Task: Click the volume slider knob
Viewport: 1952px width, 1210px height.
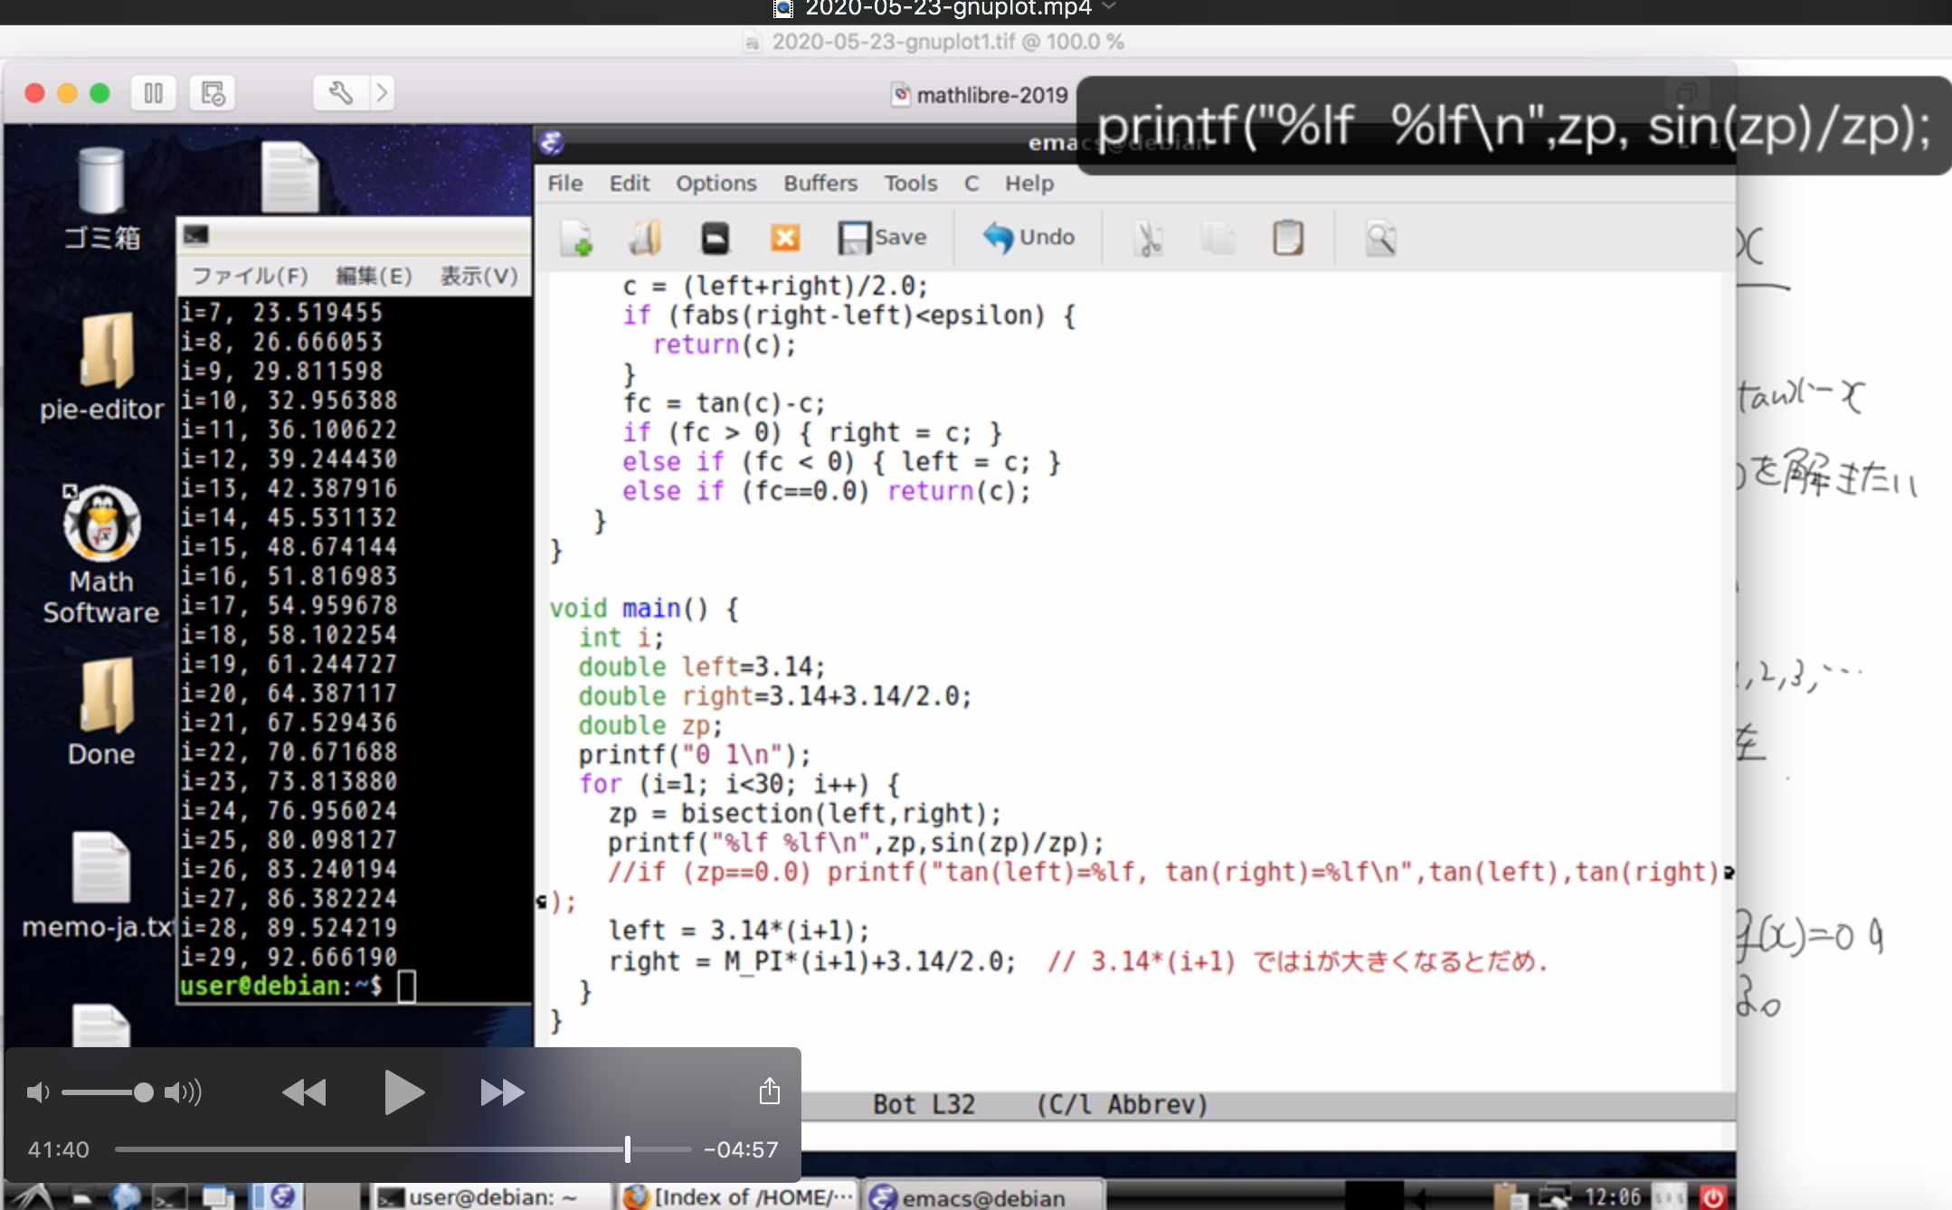Action: (143, 1092)
